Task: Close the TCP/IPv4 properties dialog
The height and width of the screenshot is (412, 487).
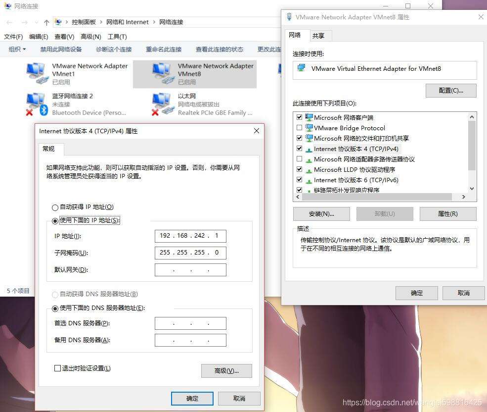Action: (x=257, y=131)
